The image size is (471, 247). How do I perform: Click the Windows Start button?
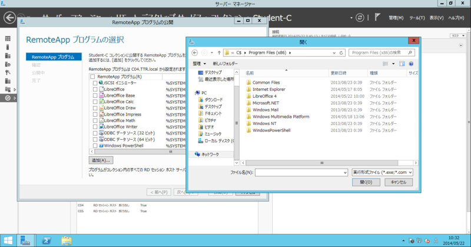(8, 241)
